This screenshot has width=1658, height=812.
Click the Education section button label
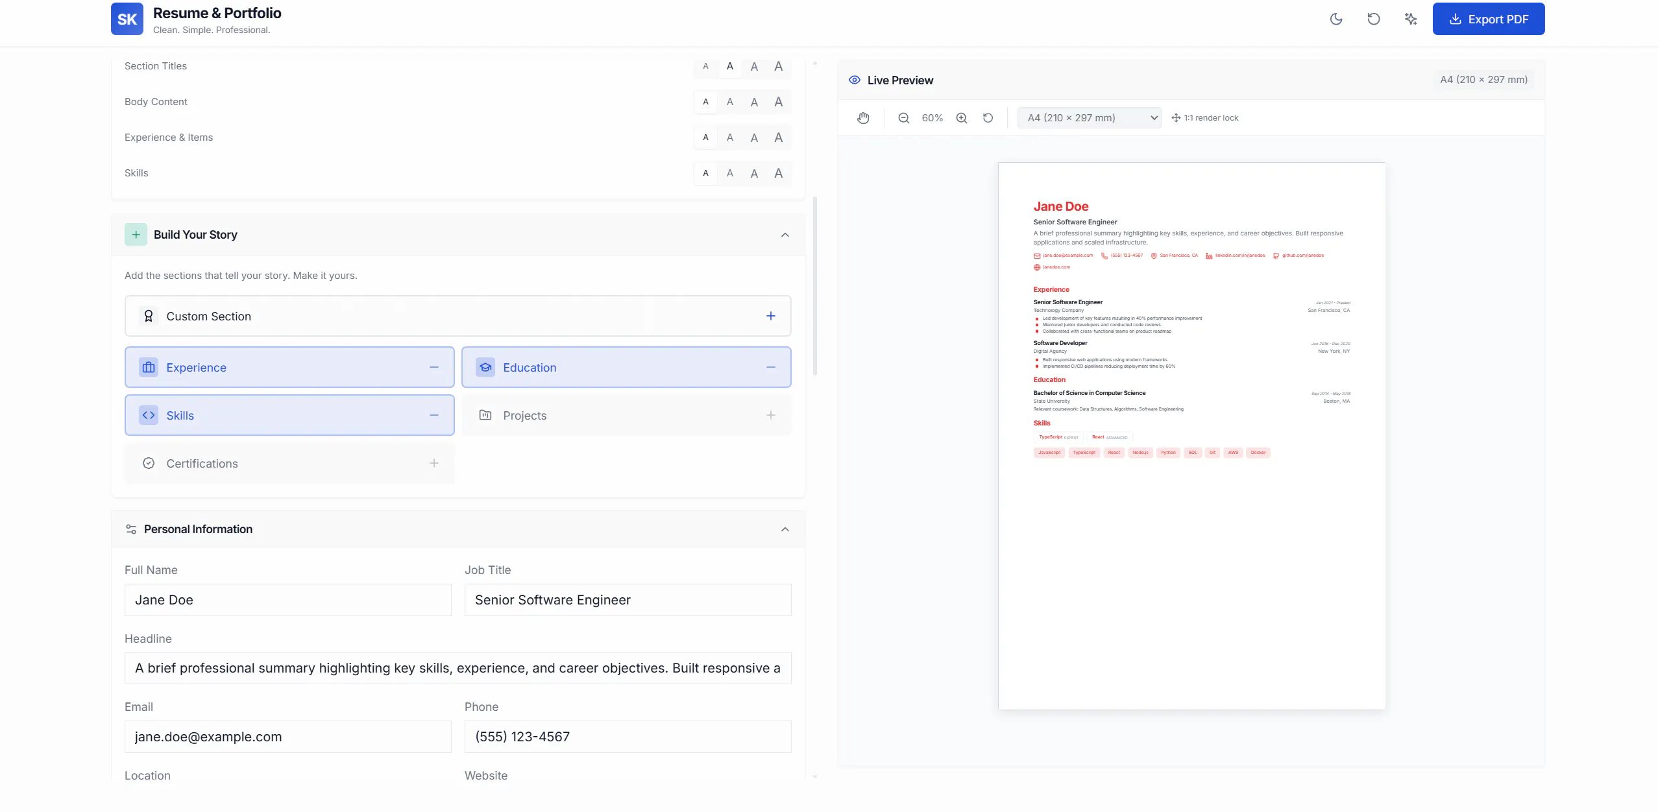click(x=530, y=367)
